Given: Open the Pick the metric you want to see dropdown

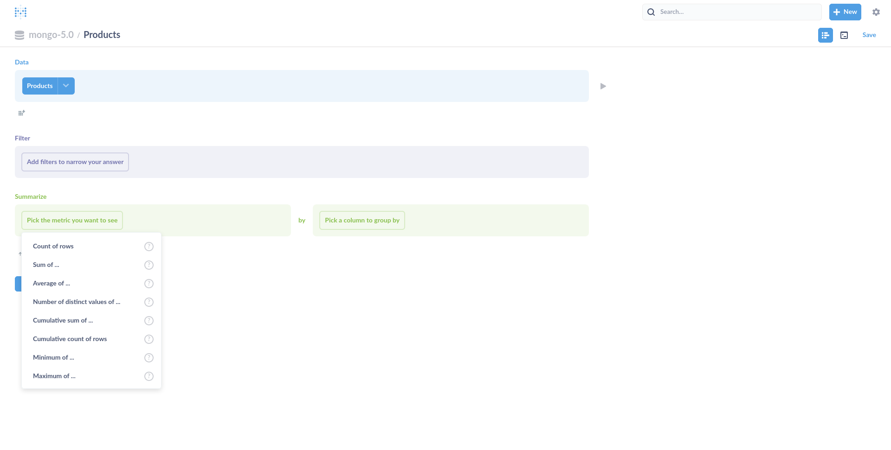Looking at the screenshot, I should 71,220.
